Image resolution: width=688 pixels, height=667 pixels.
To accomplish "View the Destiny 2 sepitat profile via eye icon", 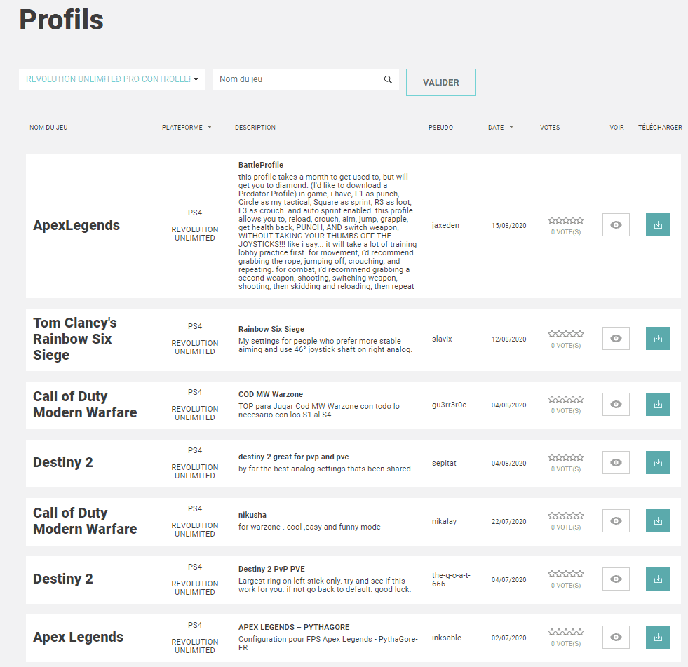I will click(616, 463).
